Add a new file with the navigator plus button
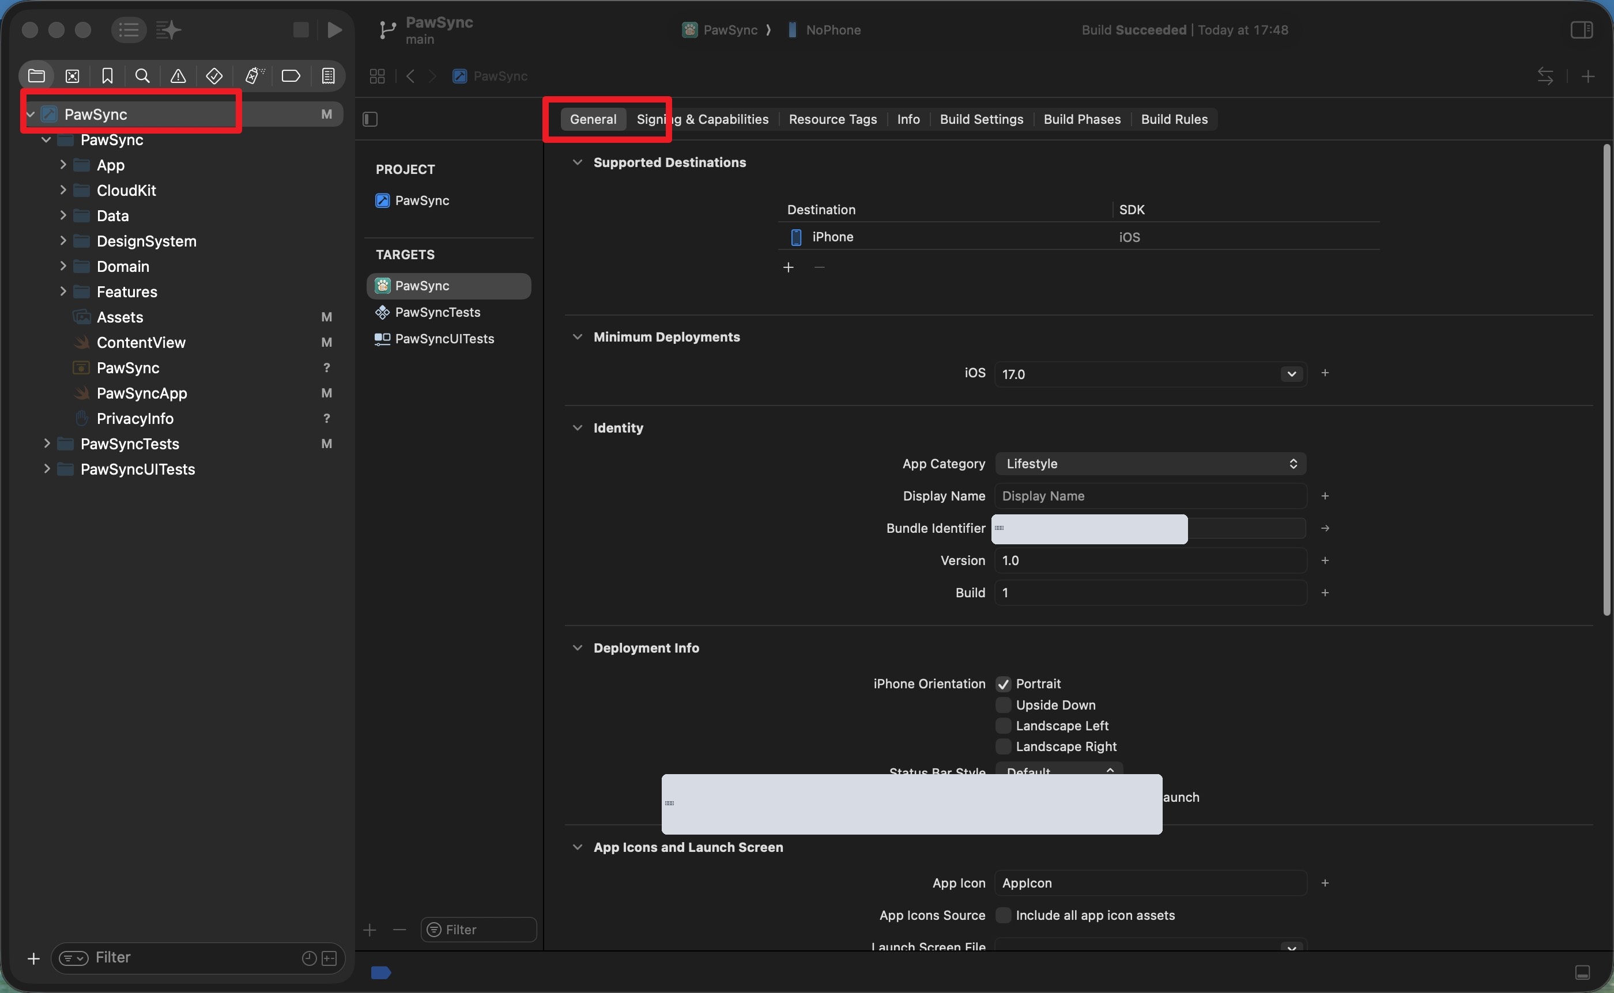 coord(33,958)
